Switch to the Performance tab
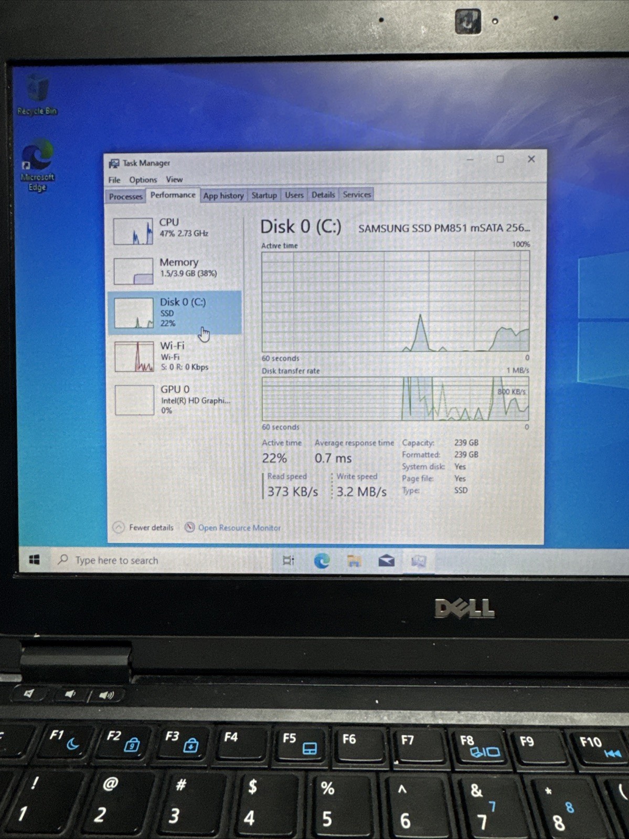This screenshot has width=629, height=839. click(x=173, y=195)
